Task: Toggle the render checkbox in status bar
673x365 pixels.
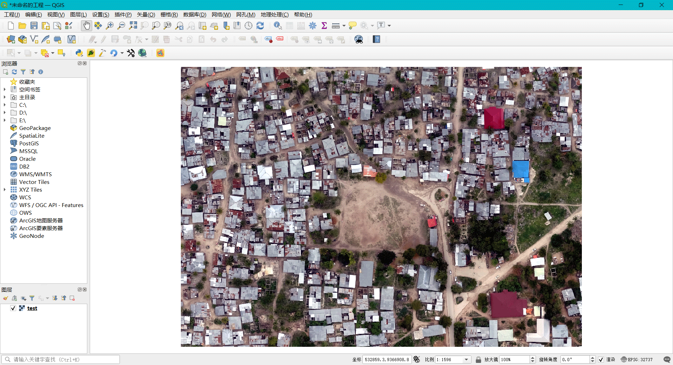Action: 601,359
